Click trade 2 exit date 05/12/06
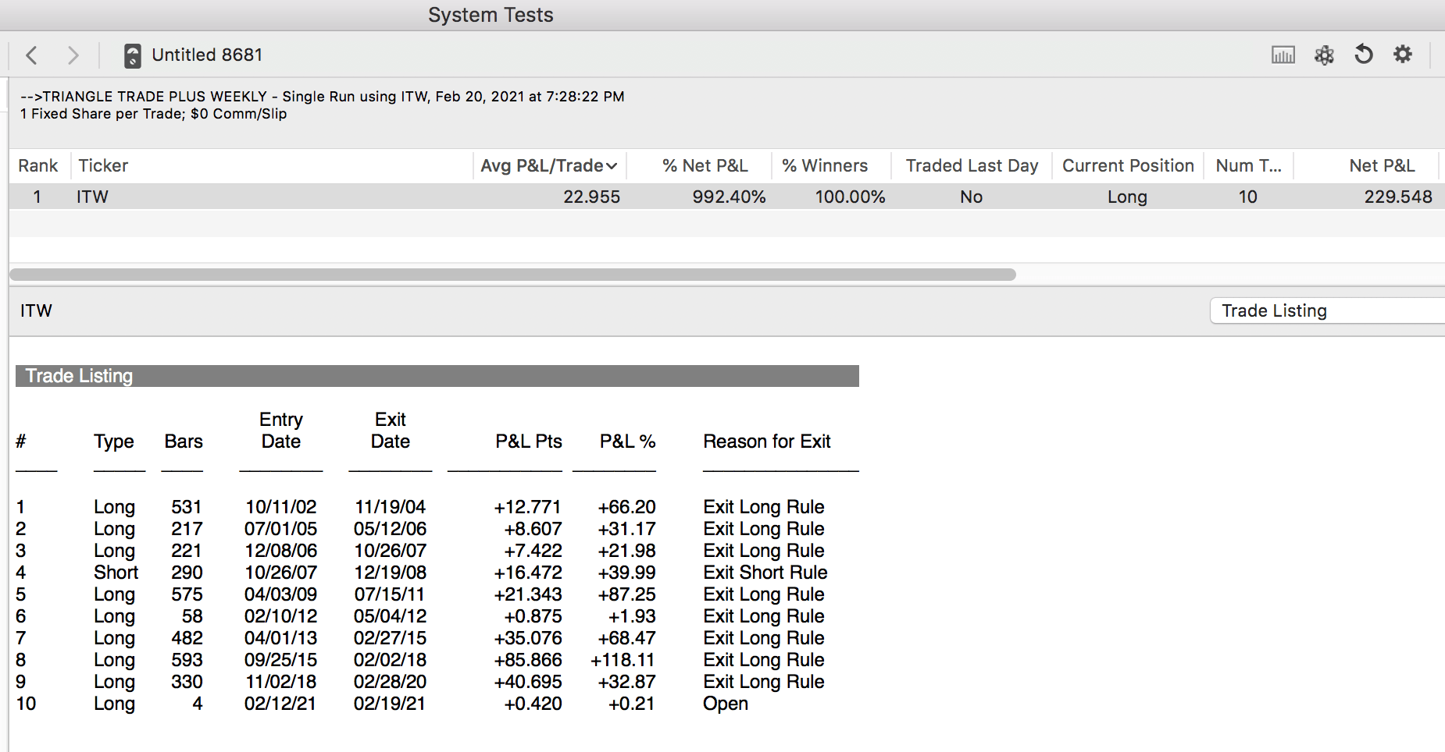Screen dimensions: 1445x752 [x=390, y=529]
